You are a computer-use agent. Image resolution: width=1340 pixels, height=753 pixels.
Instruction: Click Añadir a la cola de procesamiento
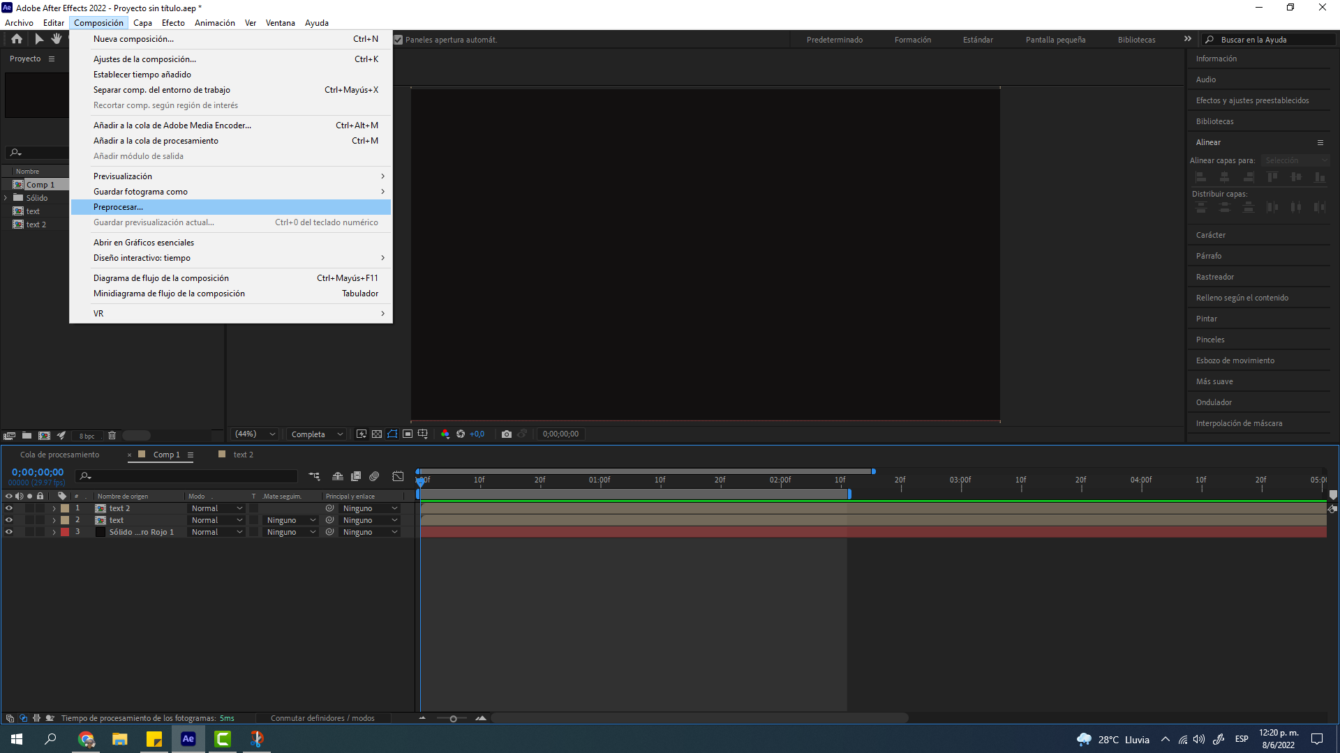tap(231, 141)
